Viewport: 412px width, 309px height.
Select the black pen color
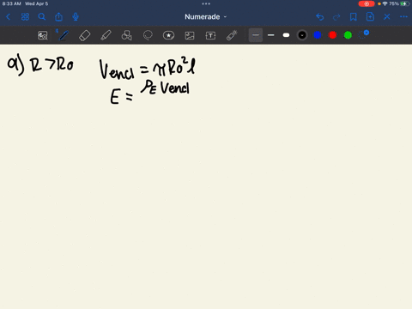click(x=302, y=35)
